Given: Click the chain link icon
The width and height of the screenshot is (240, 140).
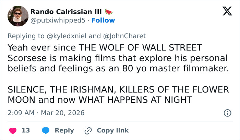Looking at the screenshot, I should point(88,130).
